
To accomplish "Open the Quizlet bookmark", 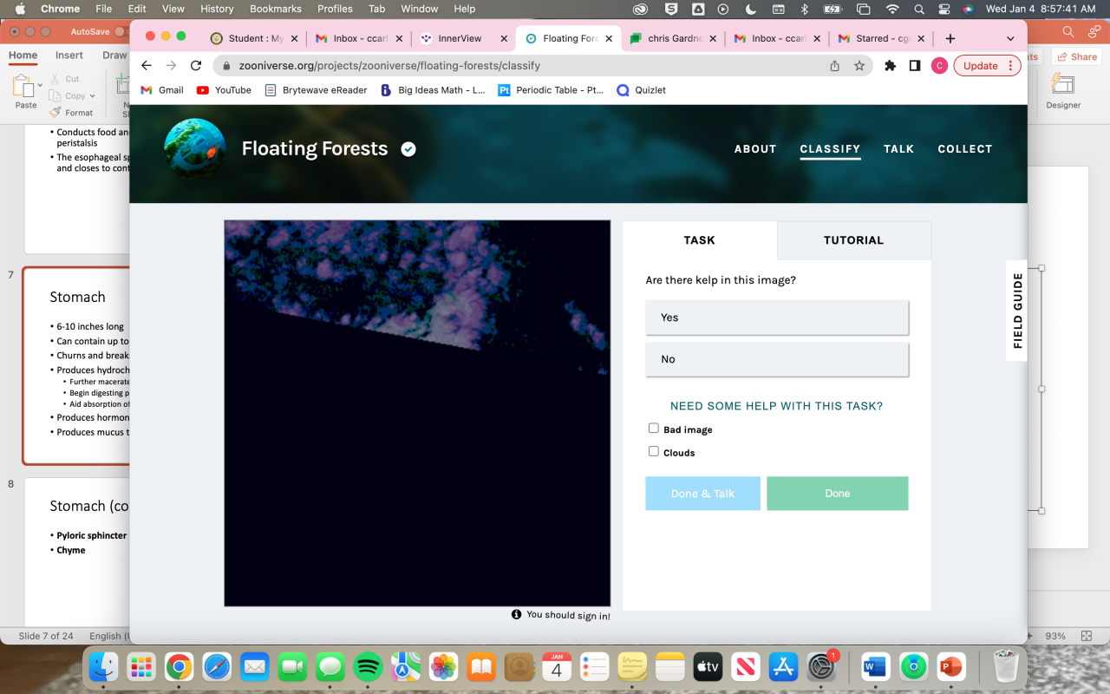I will tap(641, 90).
